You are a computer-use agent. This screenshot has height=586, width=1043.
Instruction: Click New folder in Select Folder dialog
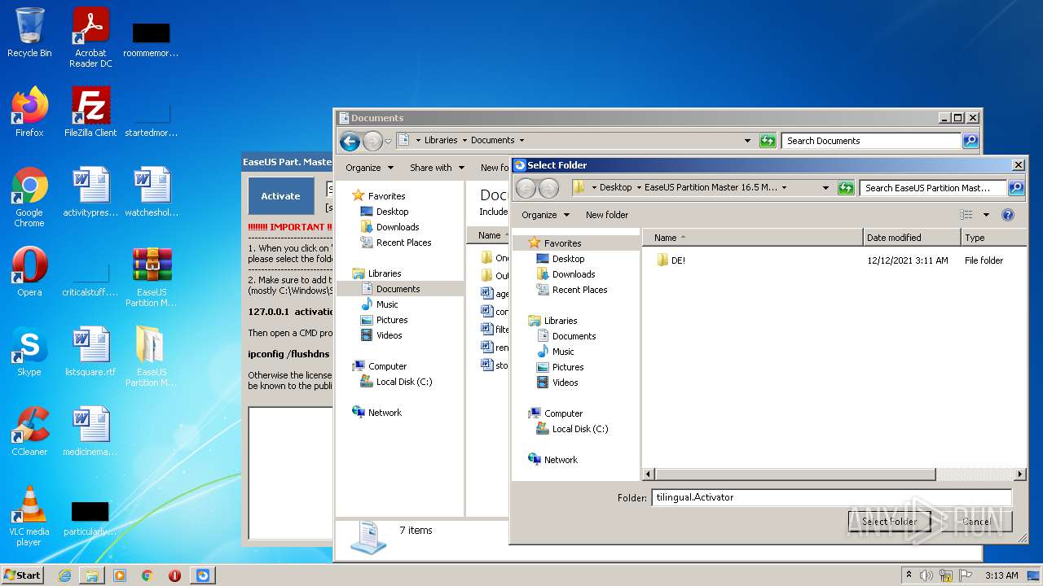607,215
